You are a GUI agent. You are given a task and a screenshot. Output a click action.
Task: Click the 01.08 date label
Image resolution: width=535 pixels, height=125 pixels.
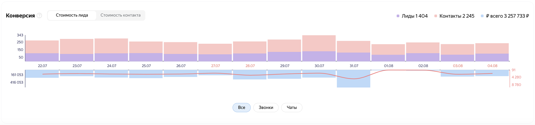tap(388, 66)
